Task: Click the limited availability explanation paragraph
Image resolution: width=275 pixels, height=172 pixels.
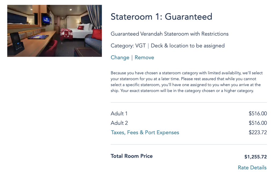Action: (x=186, y=82)
